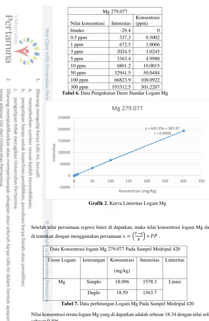Click the chart title 'Mg 279.077'
This screenshot has height=321, width=209.
[127, 108]
